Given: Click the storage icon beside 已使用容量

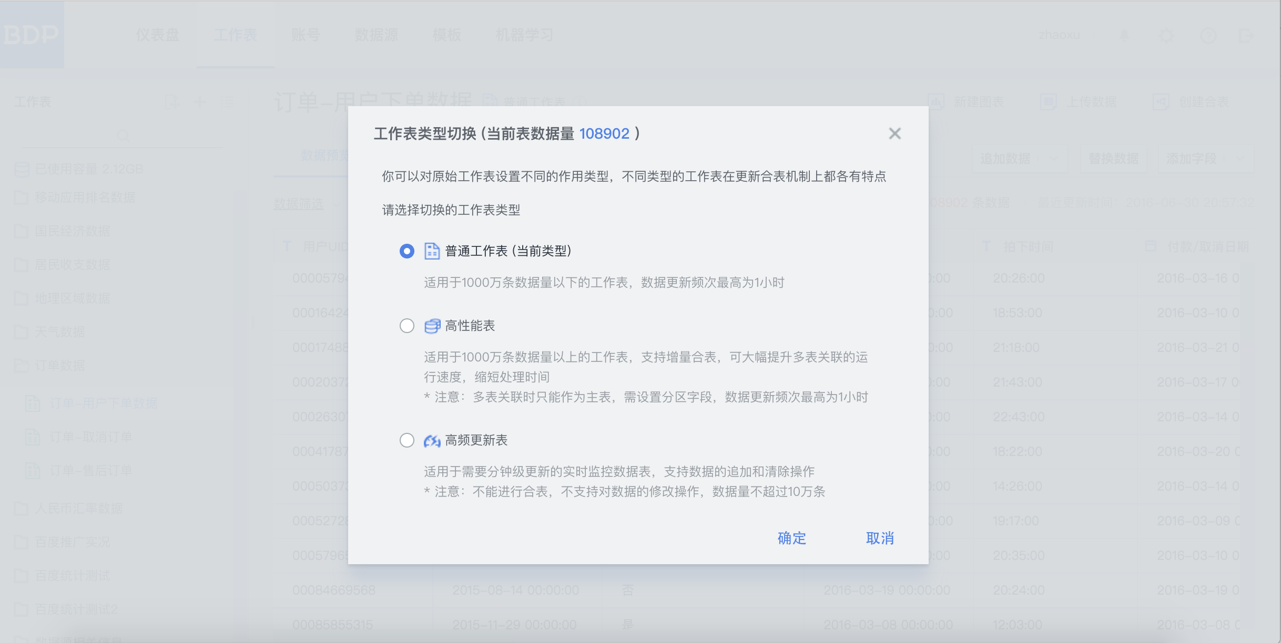Looking at the screenshot, I should pos(22,169).
